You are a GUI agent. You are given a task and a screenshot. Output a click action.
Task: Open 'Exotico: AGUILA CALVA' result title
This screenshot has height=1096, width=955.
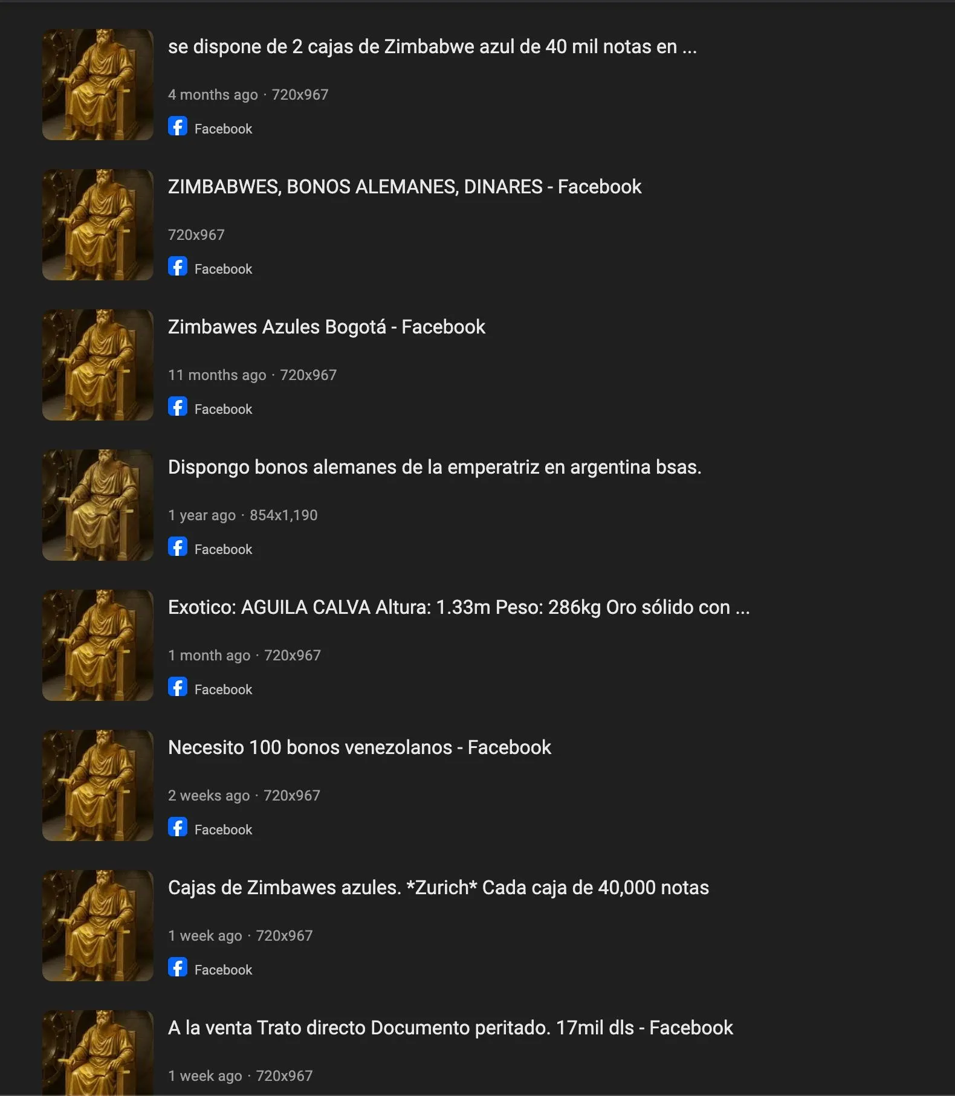click(x=459, y=607)
